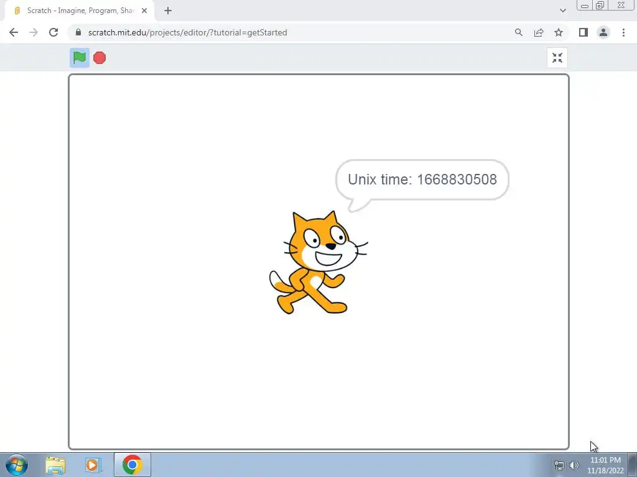This screenshot has width=637, height=477.
Task: Reload the Scratch page
Action: (x=53, y=32)
